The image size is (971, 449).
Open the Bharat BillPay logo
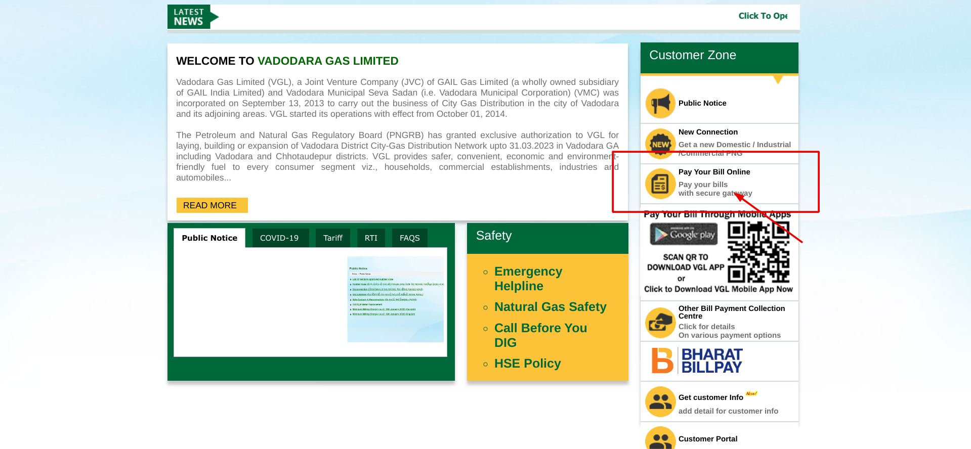point(697,361)
